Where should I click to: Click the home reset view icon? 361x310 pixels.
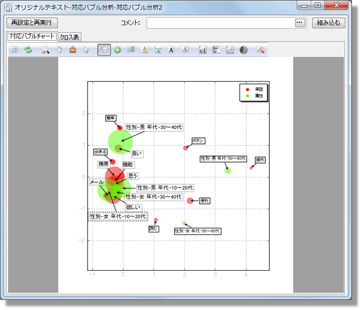click(x=73, y=50)
